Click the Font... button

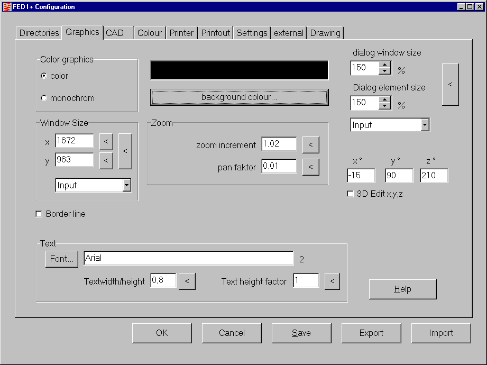[x=62, y=259]
